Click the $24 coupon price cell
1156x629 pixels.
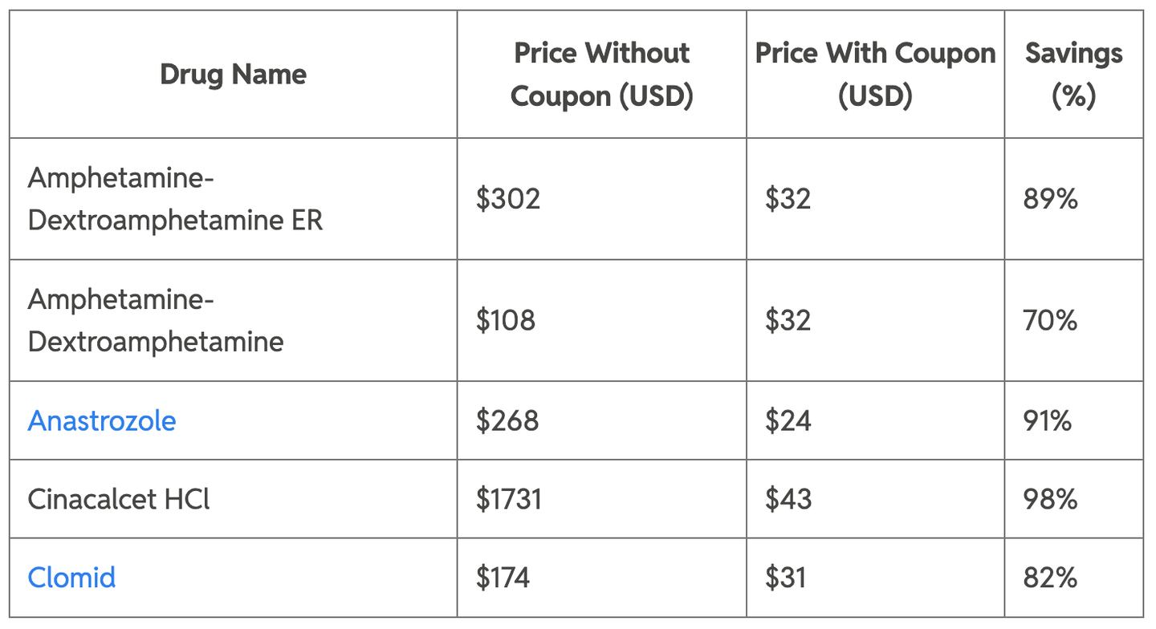(788, 420)
